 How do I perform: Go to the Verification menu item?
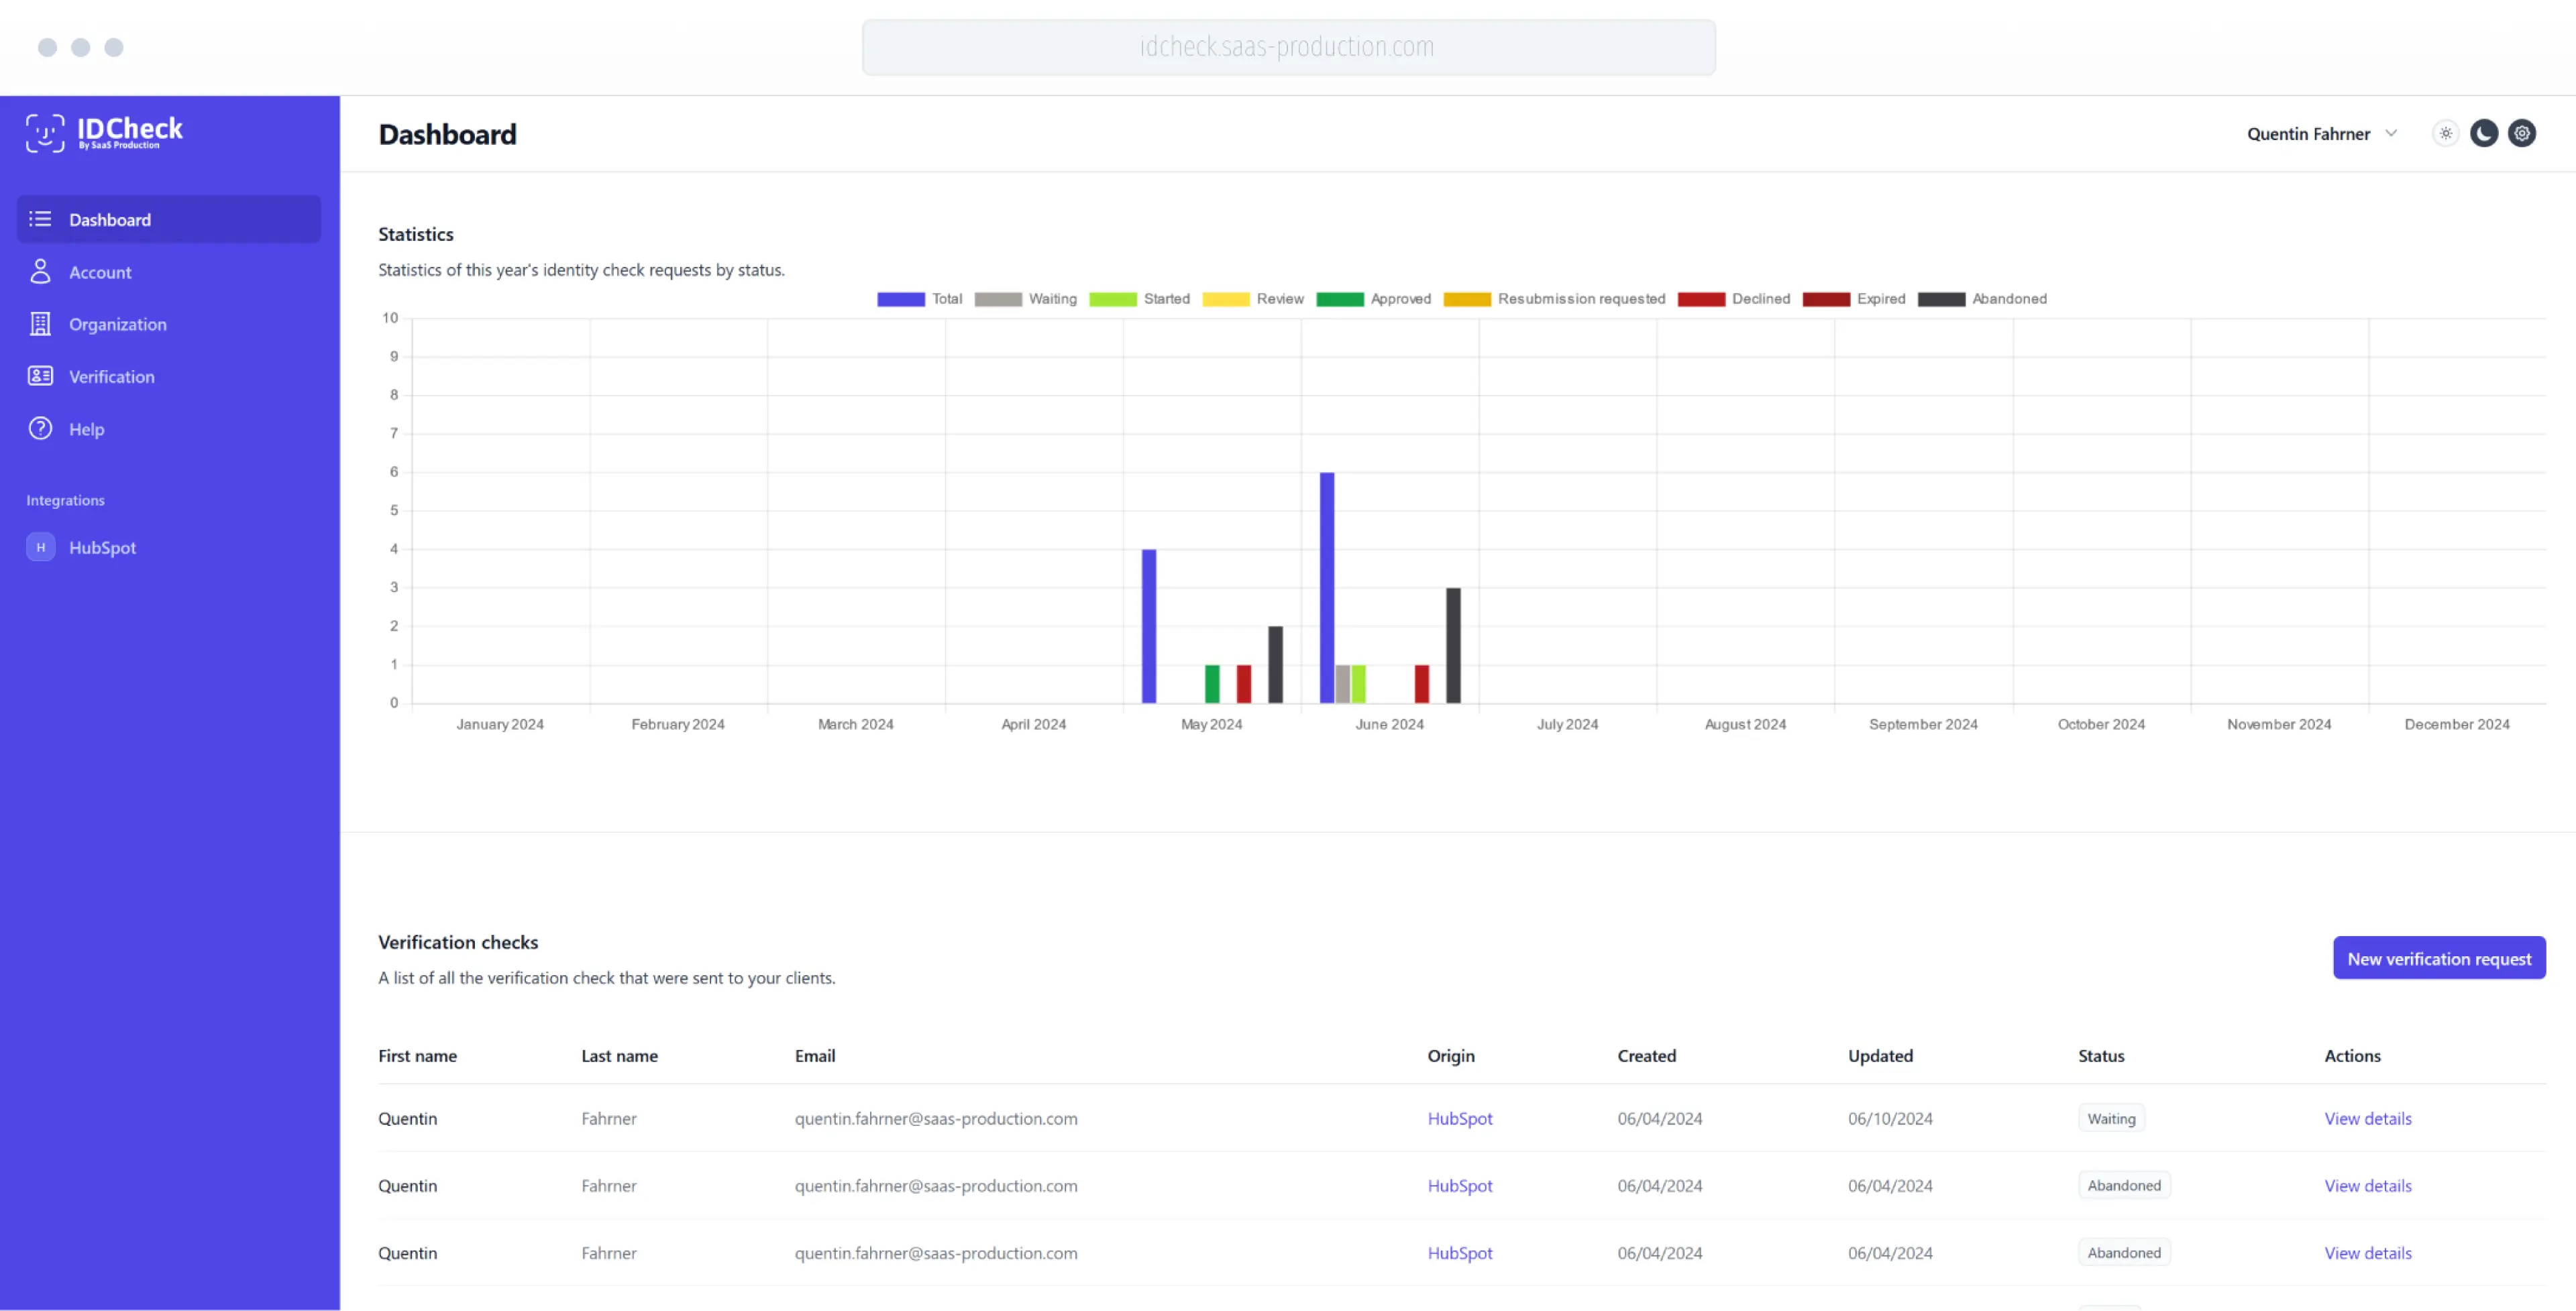[111, 377]
